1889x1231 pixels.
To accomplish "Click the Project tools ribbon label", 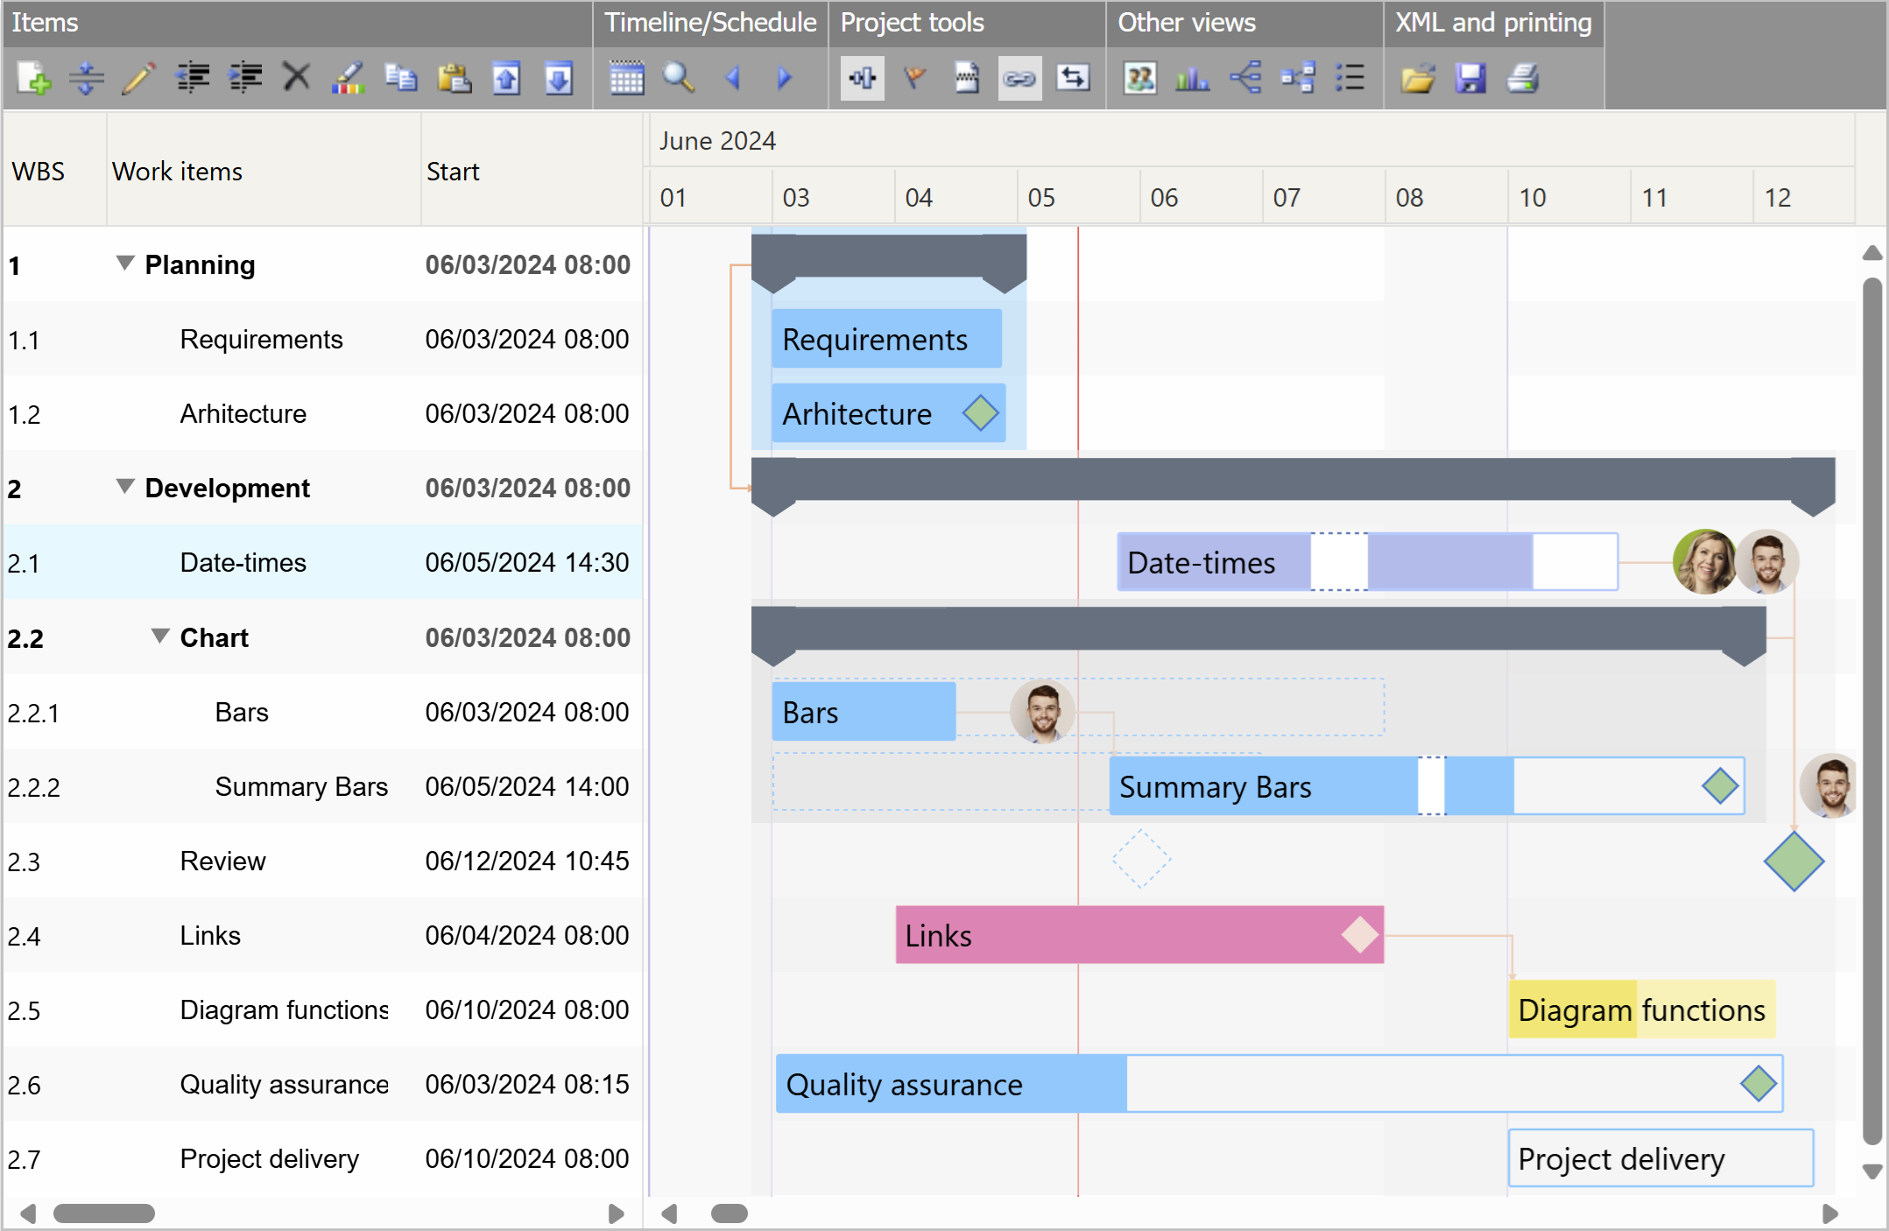I will click(x=912, y=23).
